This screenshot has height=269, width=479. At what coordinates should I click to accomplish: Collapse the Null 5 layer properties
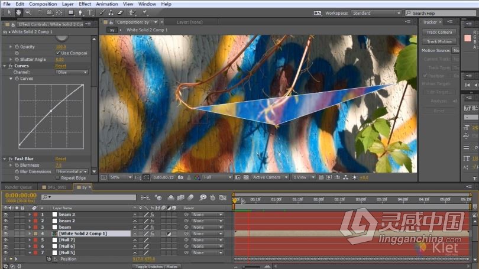point(30,252)
